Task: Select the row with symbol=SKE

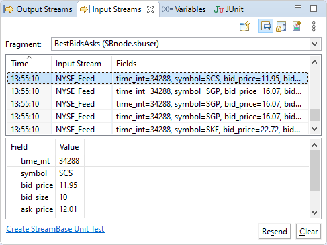Action: 157,130
